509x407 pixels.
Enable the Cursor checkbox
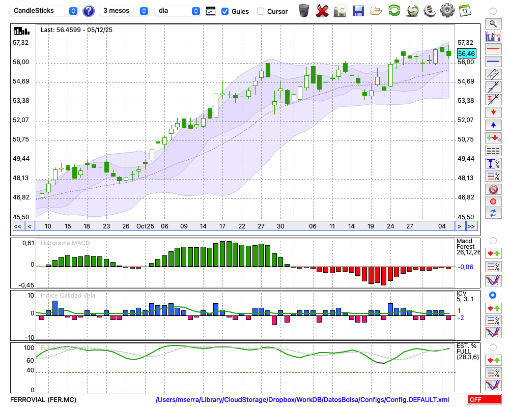click(x=260, y=11)
